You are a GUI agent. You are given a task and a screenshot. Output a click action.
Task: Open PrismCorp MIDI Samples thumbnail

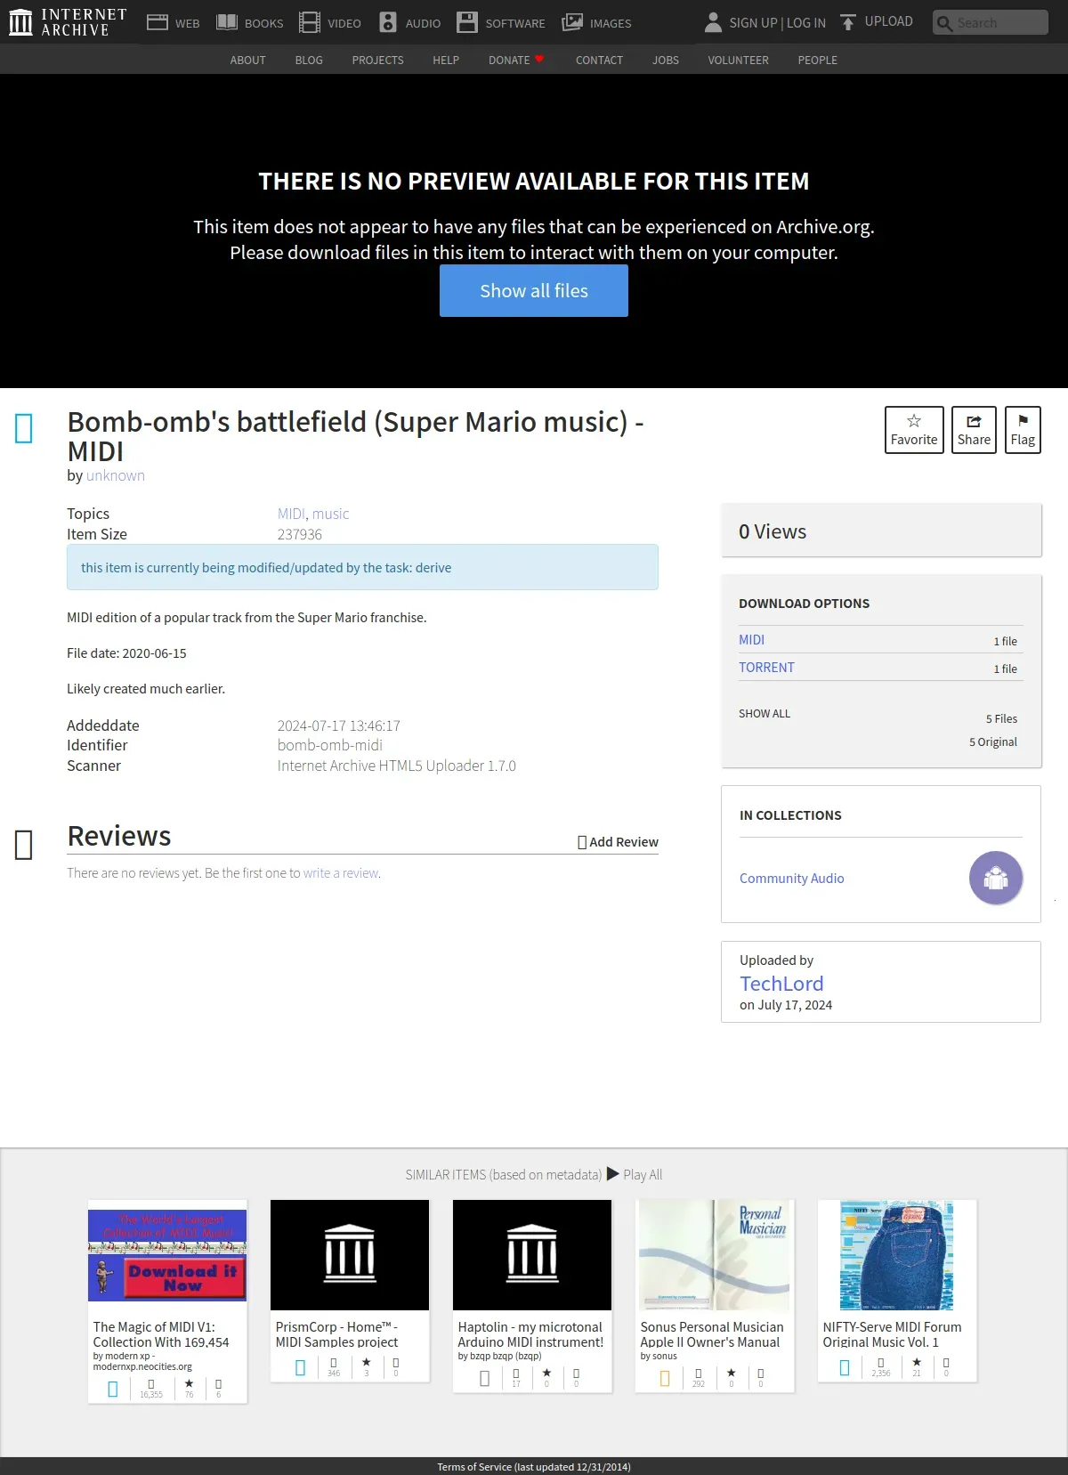[x=350, y=1255]
